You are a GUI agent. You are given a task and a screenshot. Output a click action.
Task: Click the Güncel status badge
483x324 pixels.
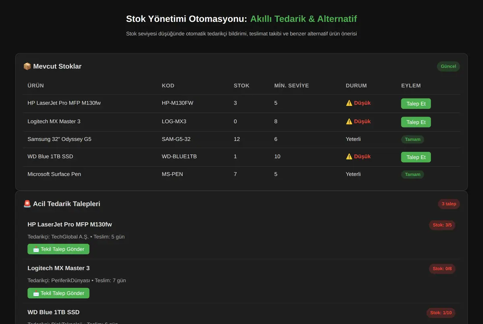(x=448, y=66)
